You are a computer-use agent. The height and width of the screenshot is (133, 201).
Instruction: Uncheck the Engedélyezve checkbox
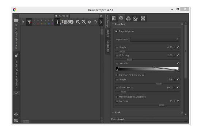tap(116, 31)
